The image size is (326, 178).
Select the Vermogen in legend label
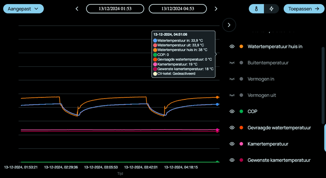[261, 79]
